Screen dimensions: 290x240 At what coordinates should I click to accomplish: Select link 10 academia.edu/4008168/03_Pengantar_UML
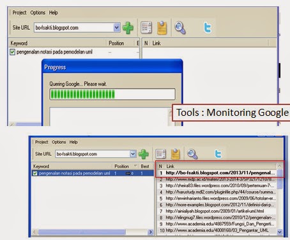(x=217, y=230)
